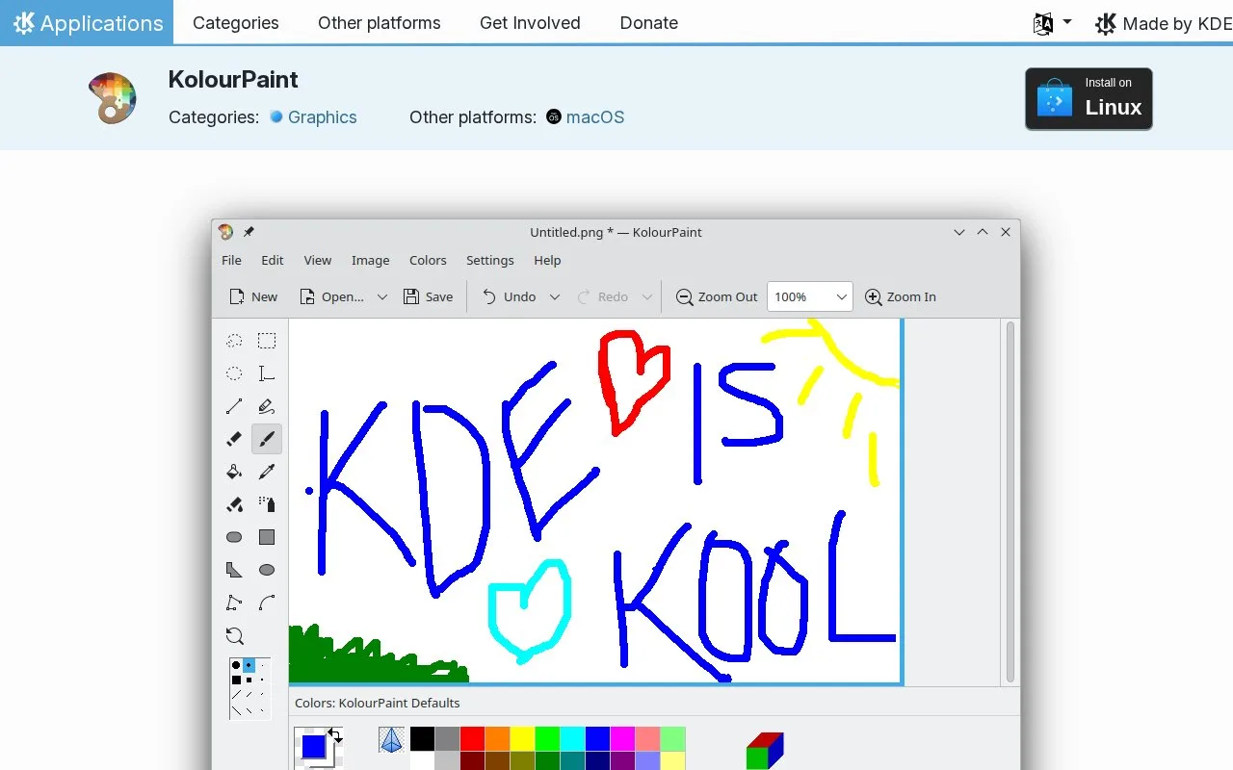The image size is (1233, 770).
Task: Select the Text tool
Action: [267, 373]
